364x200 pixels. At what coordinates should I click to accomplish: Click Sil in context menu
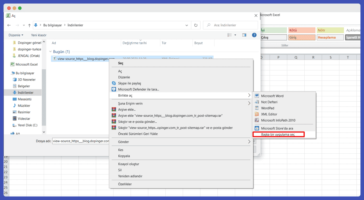[181, 170]
